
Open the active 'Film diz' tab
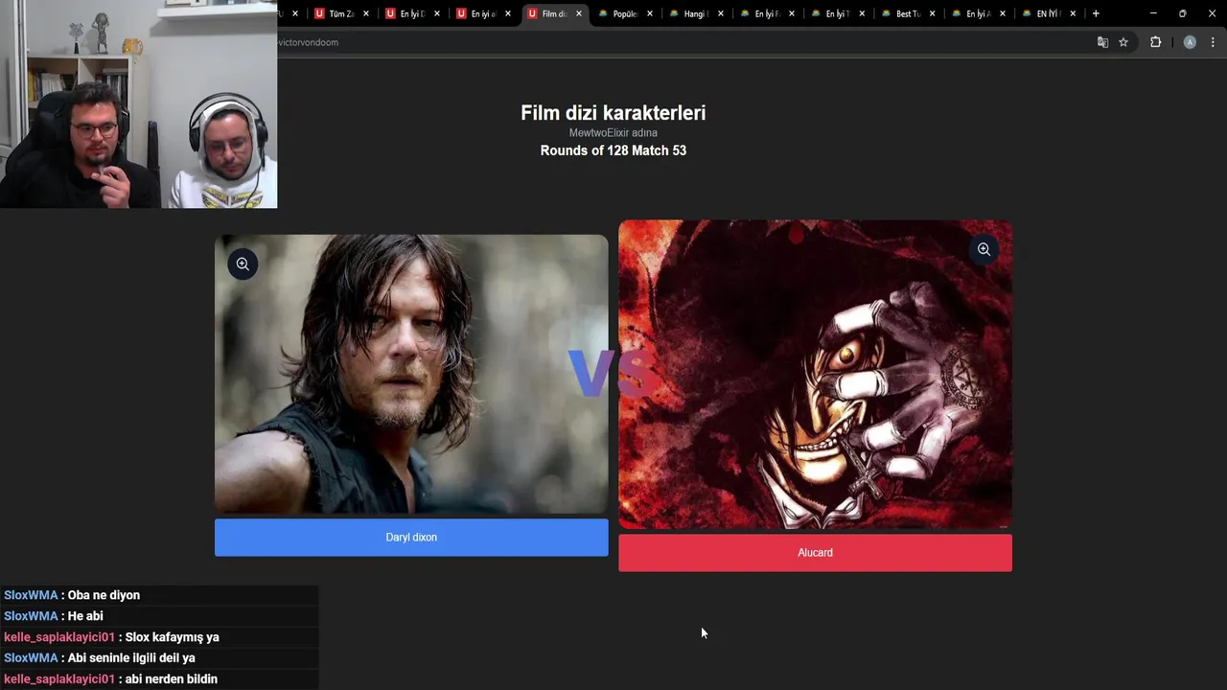pos(554,13)
